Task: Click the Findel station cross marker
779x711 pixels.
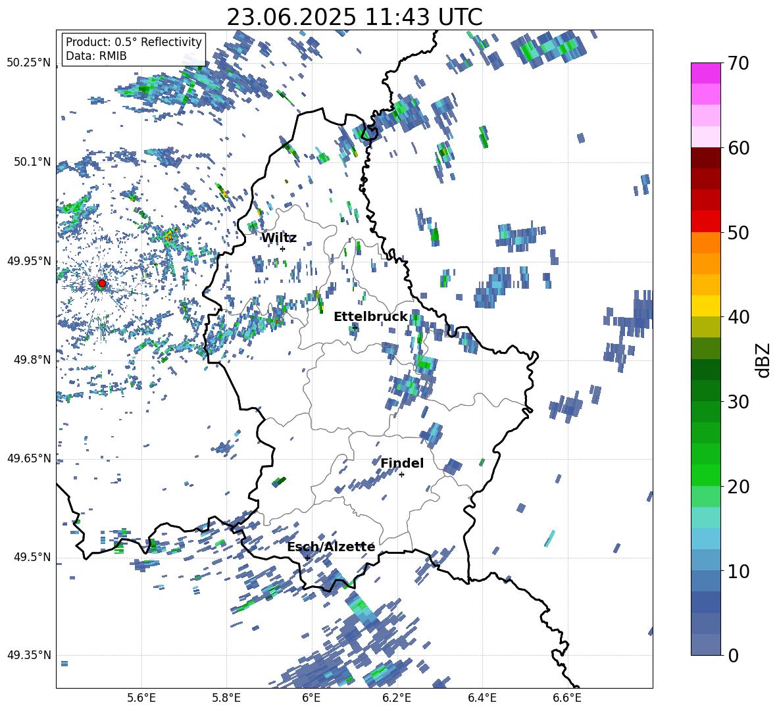Action: point(401,475)
